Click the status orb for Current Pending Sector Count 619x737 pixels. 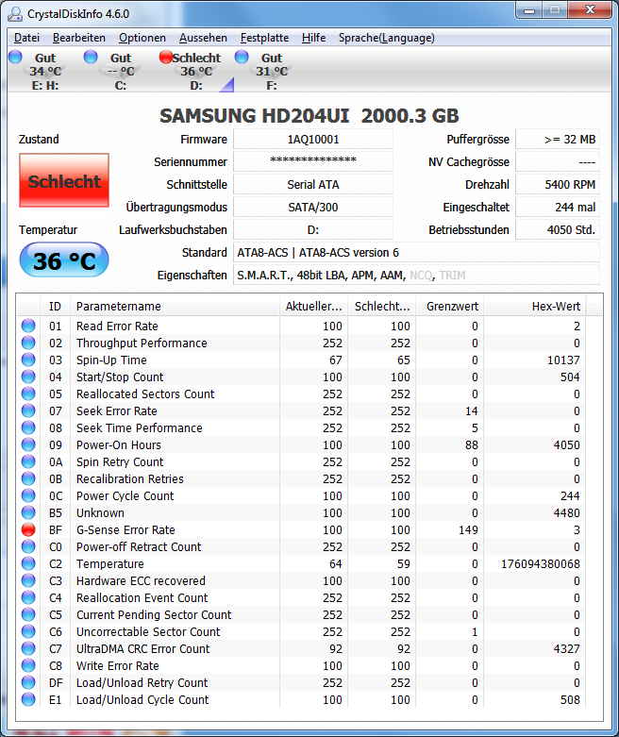pyautogui.click(x=28, y=614)
